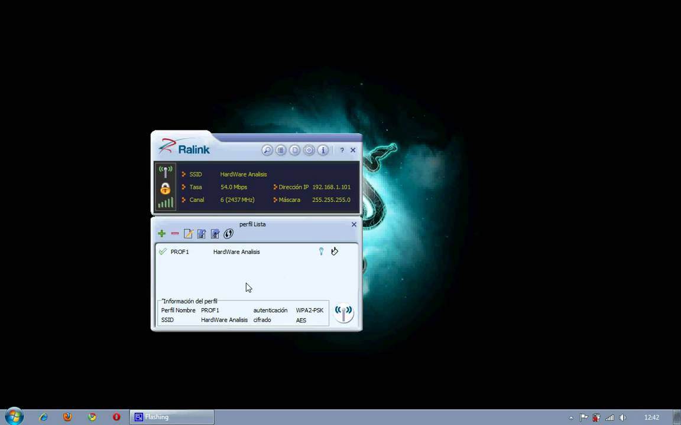Click HardWare Analisis in PROF1 list row
Image resolution: width=681 pixels, height=425 pixels.
(236, 251)
